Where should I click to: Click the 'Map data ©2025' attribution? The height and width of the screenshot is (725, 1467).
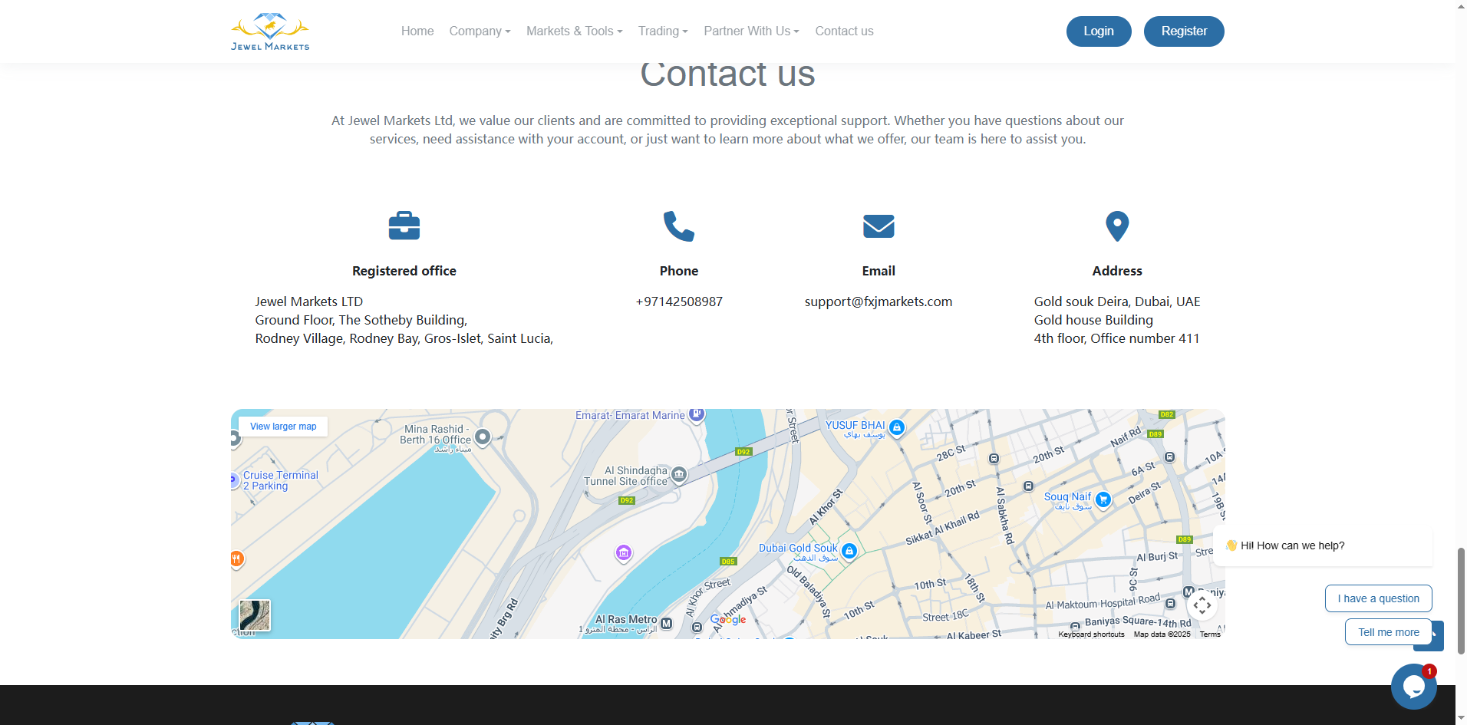pyautogui.click(x=1162, y=634)
